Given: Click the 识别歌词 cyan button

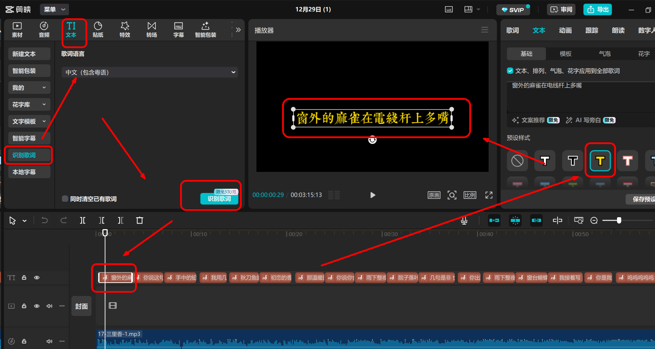Looking at the screenshot, I should (x=220, y=199).
